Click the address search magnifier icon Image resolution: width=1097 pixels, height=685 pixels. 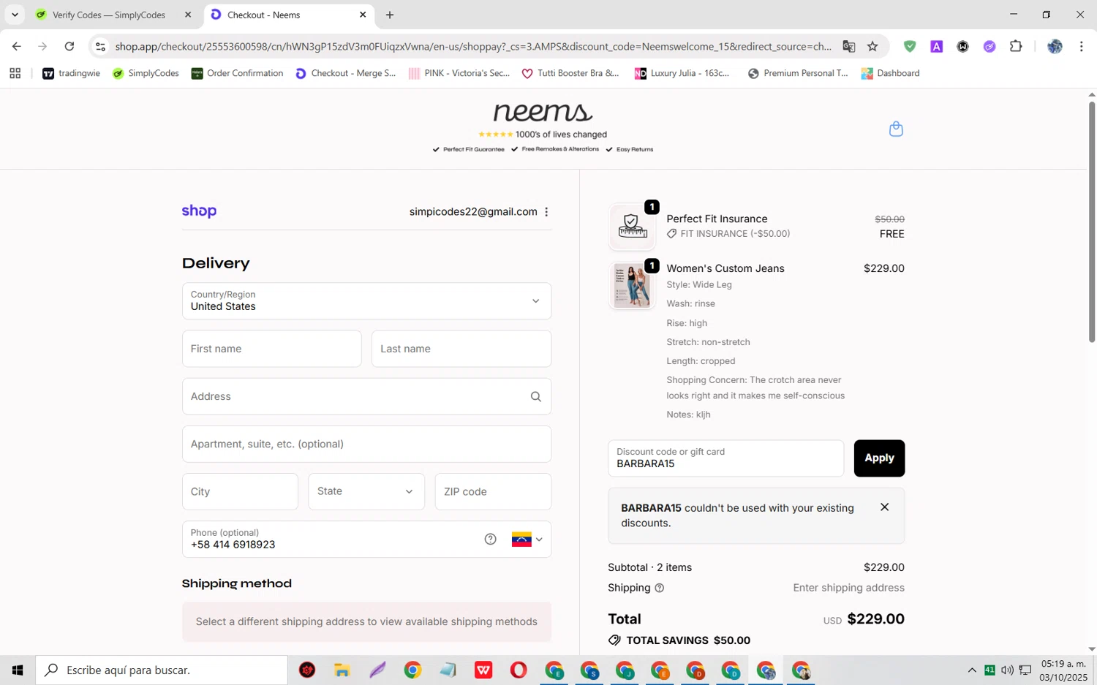(535, 396)
